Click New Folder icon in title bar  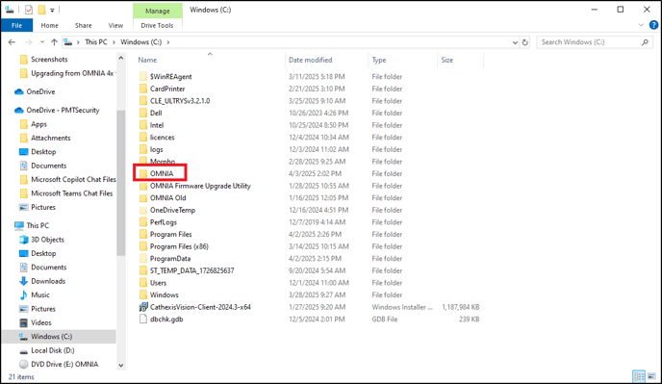(x=41, y=10)
